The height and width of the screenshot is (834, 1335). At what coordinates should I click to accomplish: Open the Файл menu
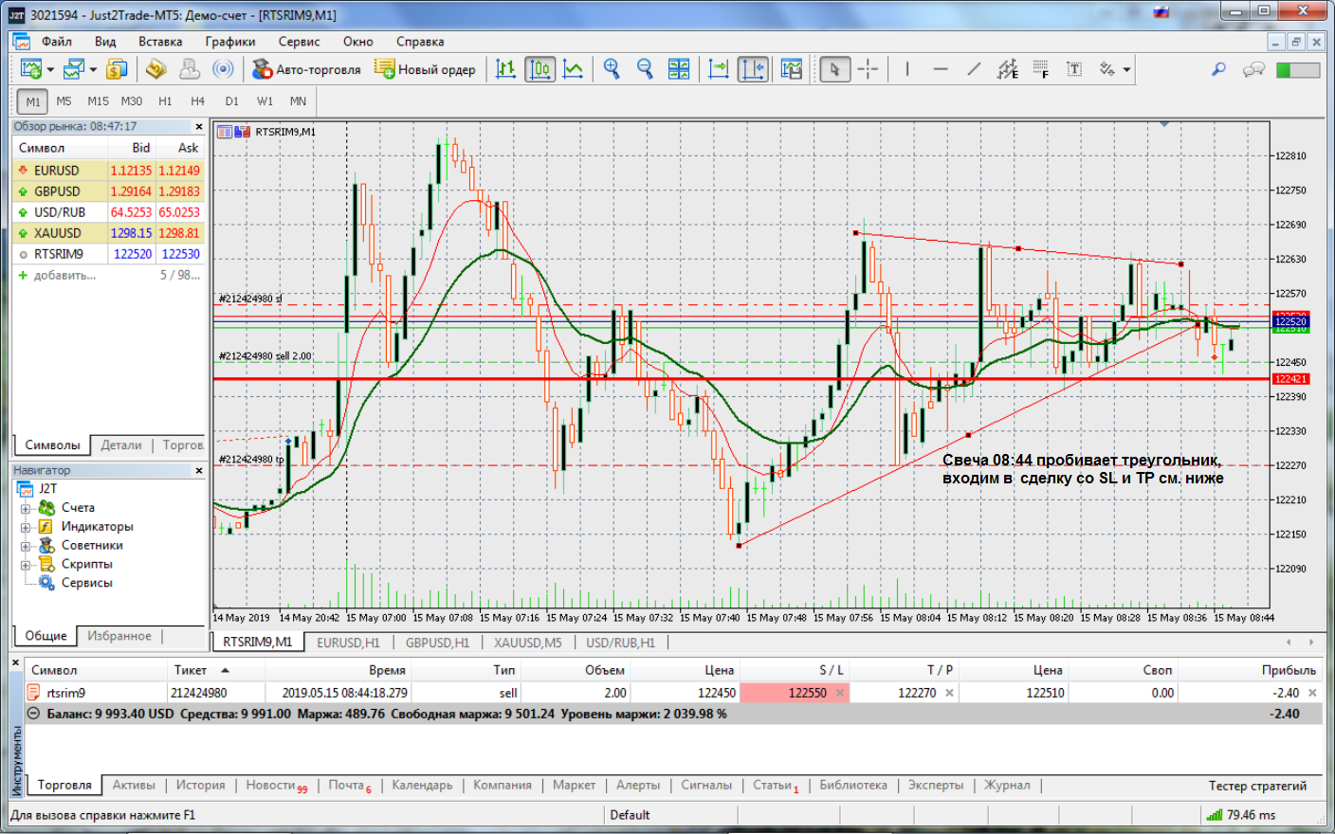point(57,42)
